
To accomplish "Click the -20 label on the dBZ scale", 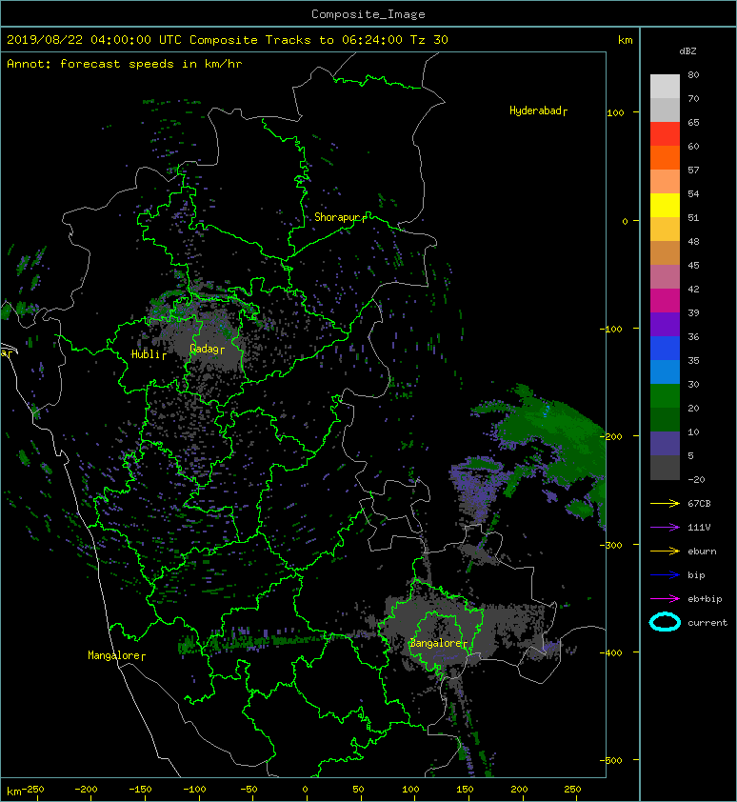I will click(696, 480).
